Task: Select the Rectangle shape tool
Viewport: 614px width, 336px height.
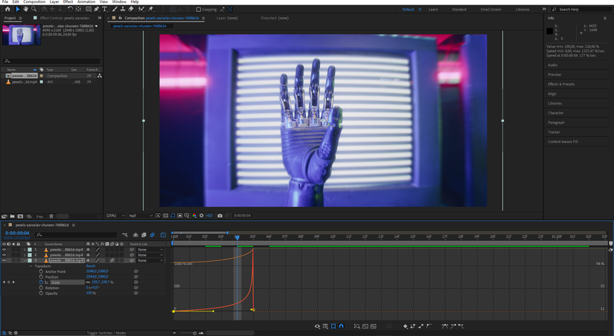Action: click(x=89, y=9)
